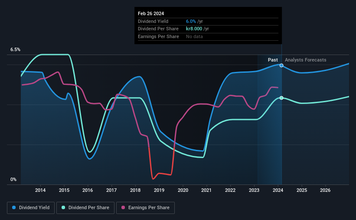Click the kr8.000 dividend per share value
Screen dimensions: 356x220
pyautogui.click(x=194, y=29)
